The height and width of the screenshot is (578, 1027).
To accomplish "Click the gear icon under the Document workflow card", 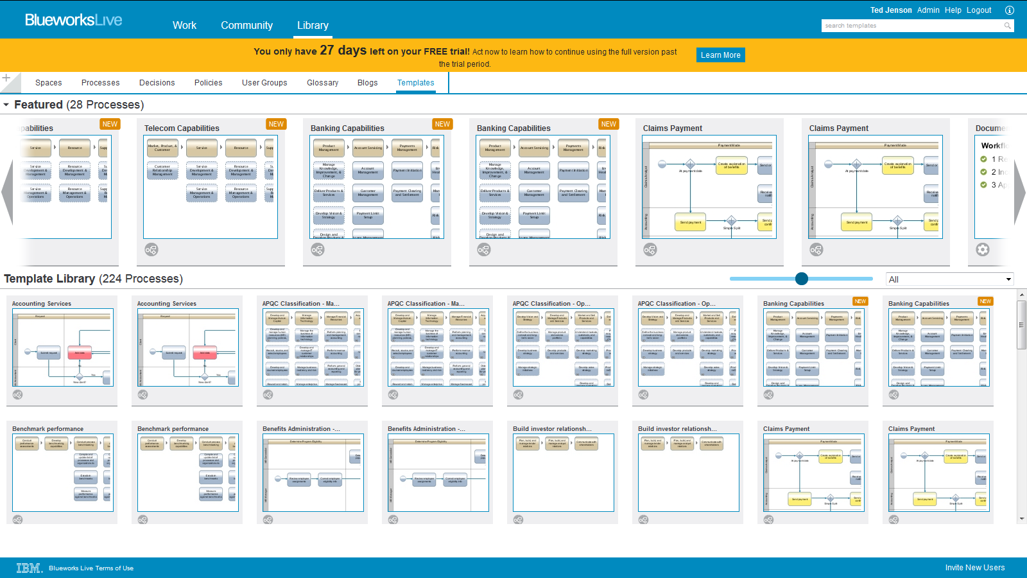I will click(x=983, y=250).
